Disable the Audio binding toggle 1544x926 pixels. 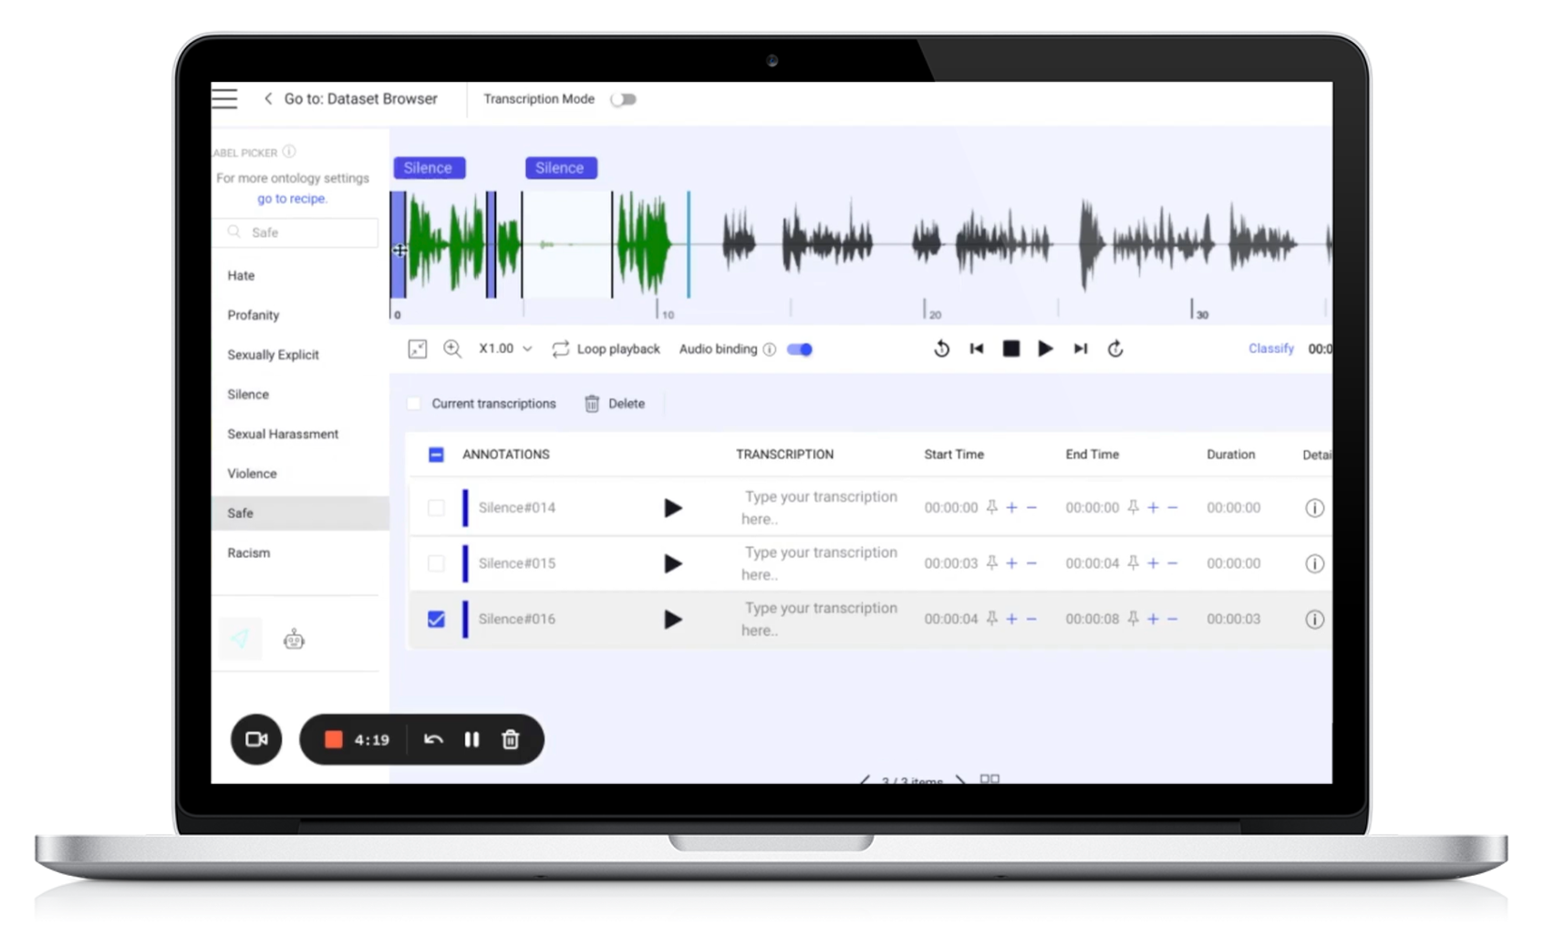pos(800,350)
